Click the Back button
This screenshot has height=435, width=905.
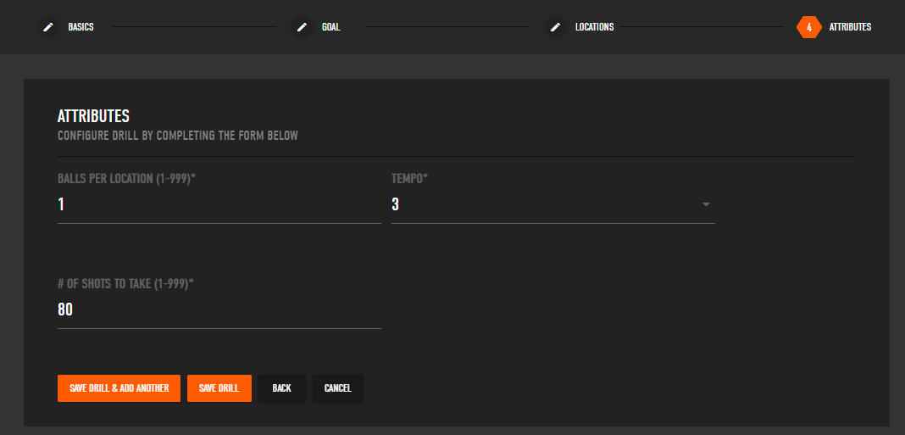(x=281, y=388)
